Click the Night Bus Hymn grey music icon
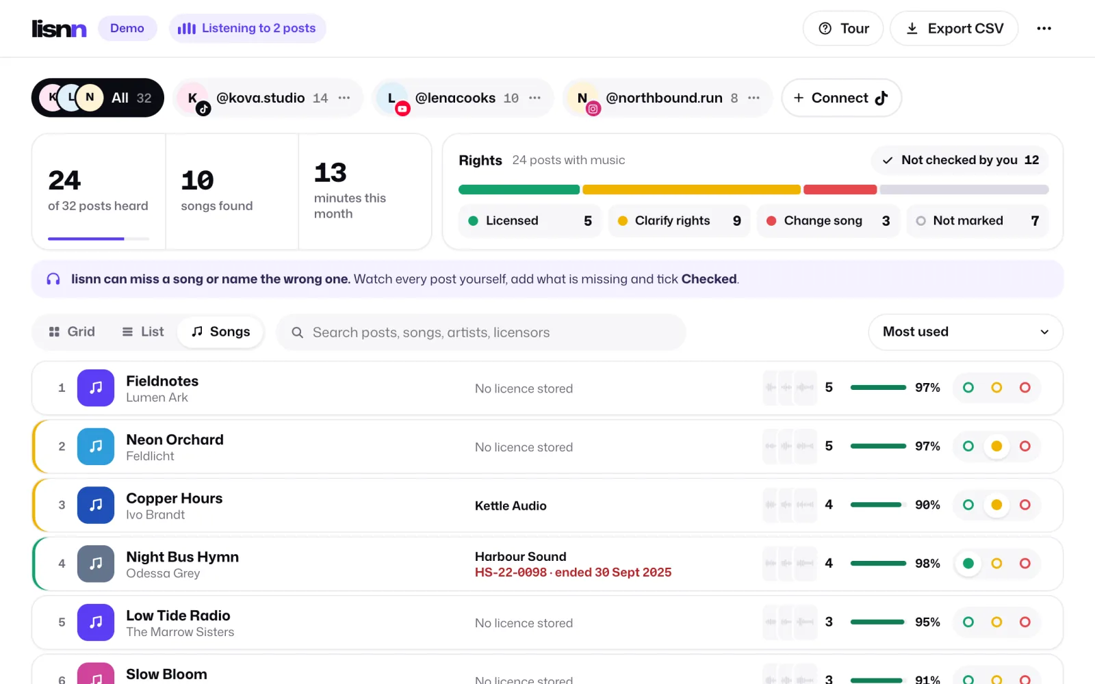 click(x=96, y=564)
